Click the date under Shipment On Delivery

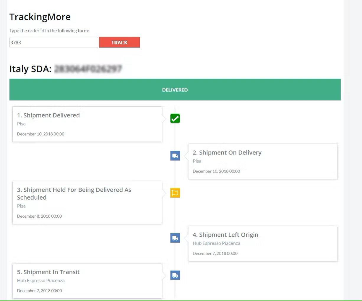tap(216, 171)
